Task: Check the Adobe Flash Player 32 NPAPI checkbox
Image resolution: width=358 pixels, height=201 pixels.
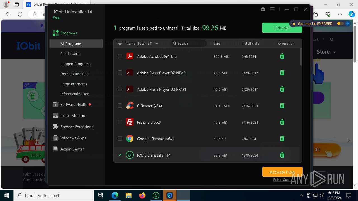Action: click(x=120, y=73)
